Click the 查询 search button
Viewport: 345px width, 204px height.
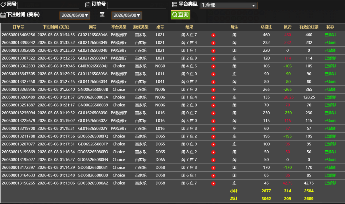[180, 15]
